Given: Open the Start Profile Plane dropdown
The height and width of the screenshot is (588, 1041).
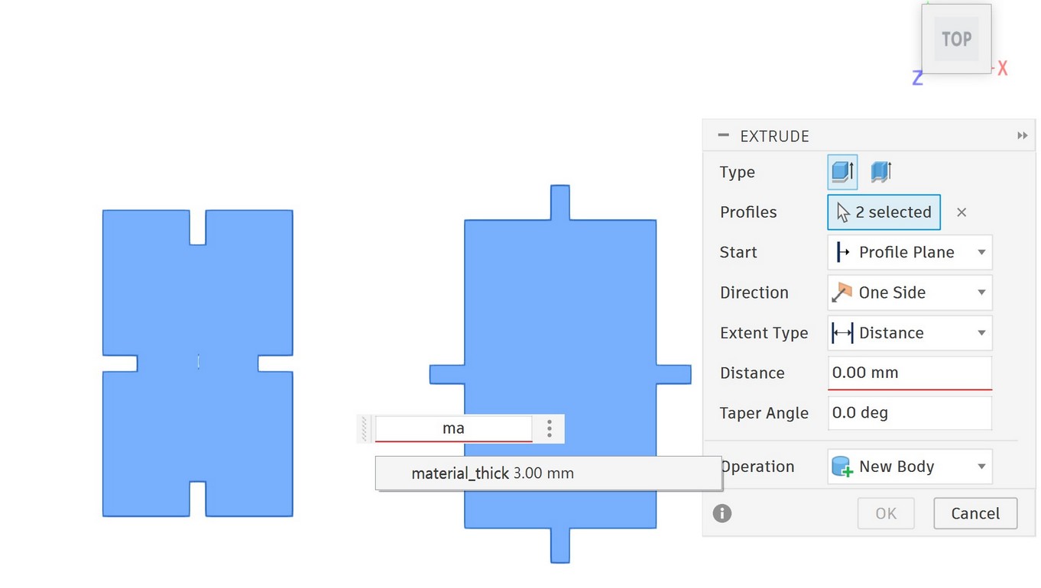Looking at the screenshot, I should tap(910, 252).
